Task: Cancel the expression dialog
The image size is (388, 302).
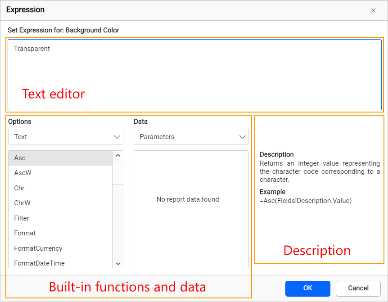Action: [358, 288]
